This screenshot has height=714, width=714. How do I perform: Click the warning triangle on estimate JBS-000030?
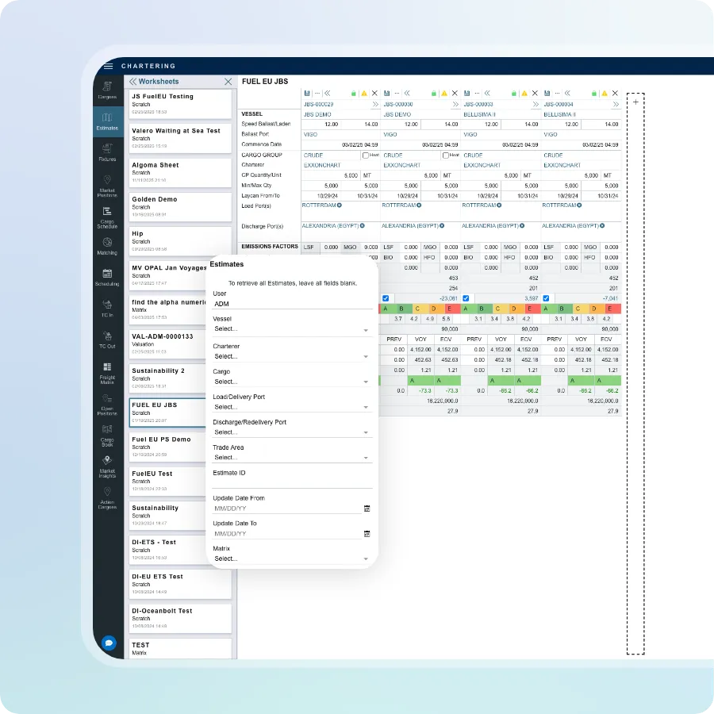pos(444,94)
